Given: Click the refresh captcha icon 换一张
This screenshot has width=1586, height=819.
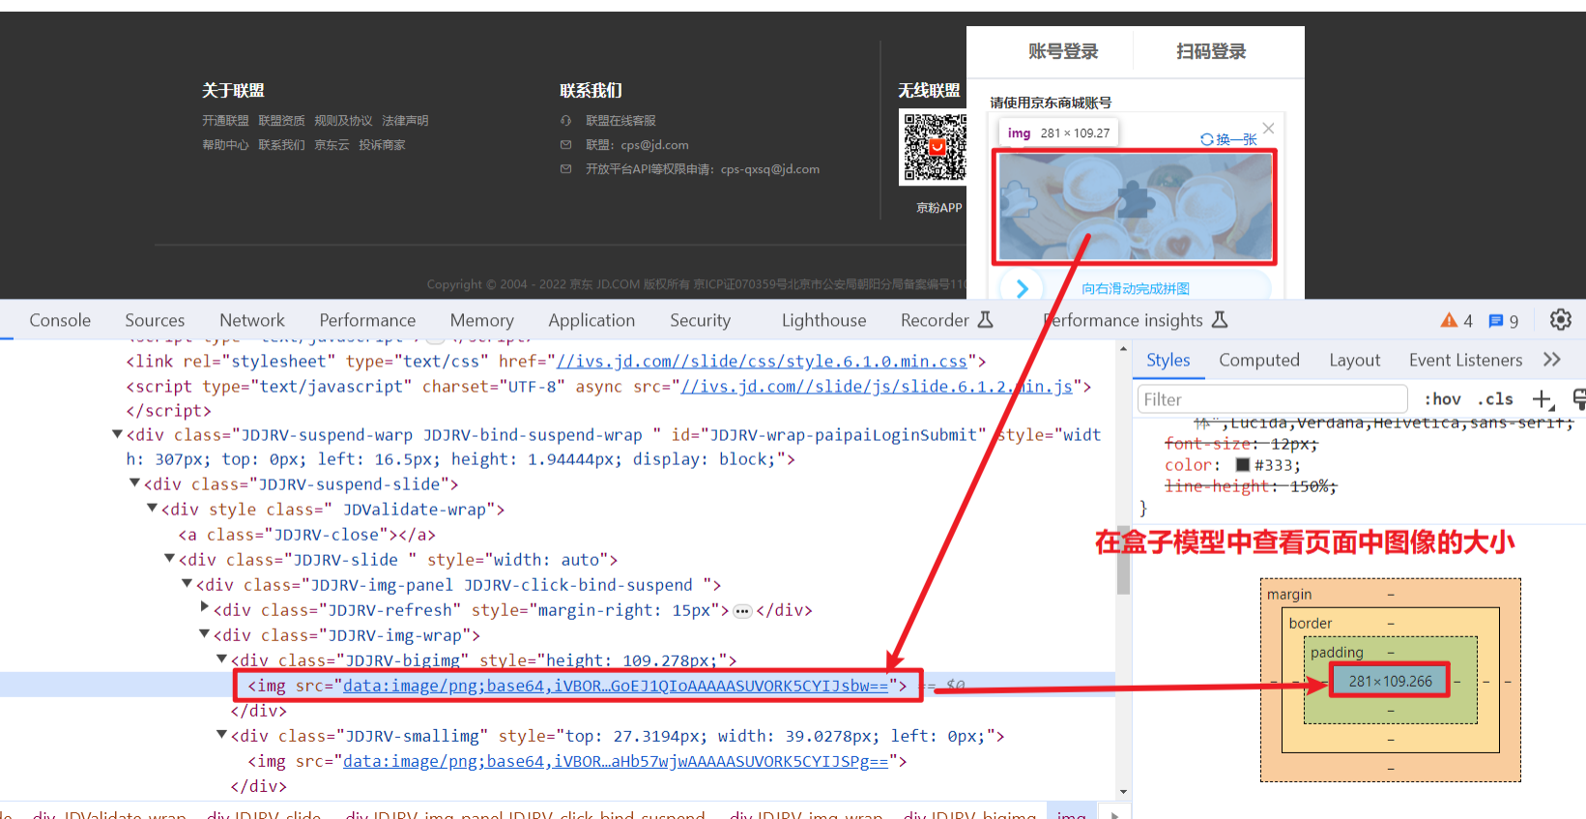Looking at the screenshot, I should tap(1207, 139).
